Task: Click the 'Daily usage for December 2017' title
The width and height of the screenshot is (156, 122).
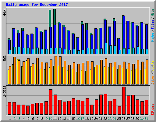Action: 37,5
